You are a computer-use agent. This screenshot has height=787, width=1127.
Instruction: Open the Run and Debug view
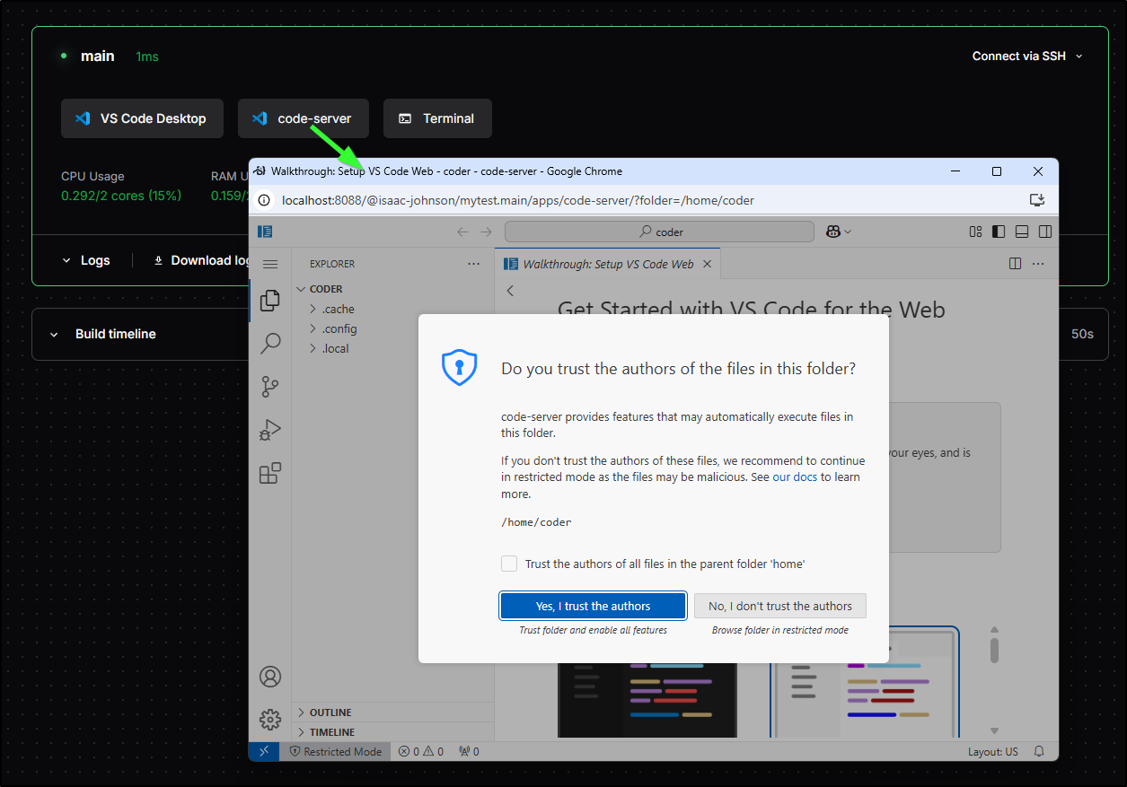269,430
